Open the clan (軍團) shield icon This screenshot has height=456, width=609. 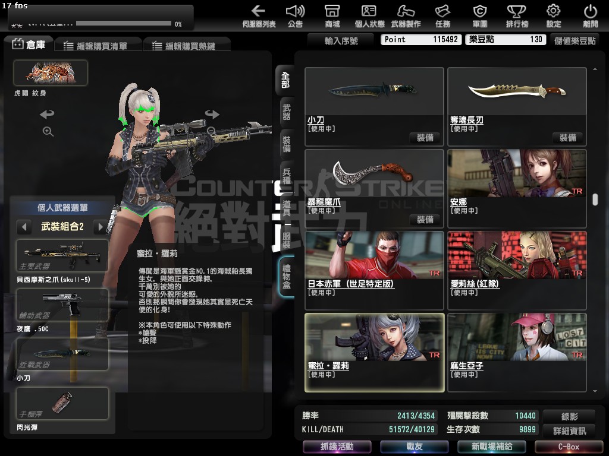tap(480, 16)
